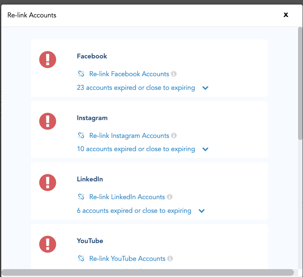Screen dimensions: 303x277
Task: Expand the 6 expired LinkedIn accounts chevron
Action: (202, 211)
